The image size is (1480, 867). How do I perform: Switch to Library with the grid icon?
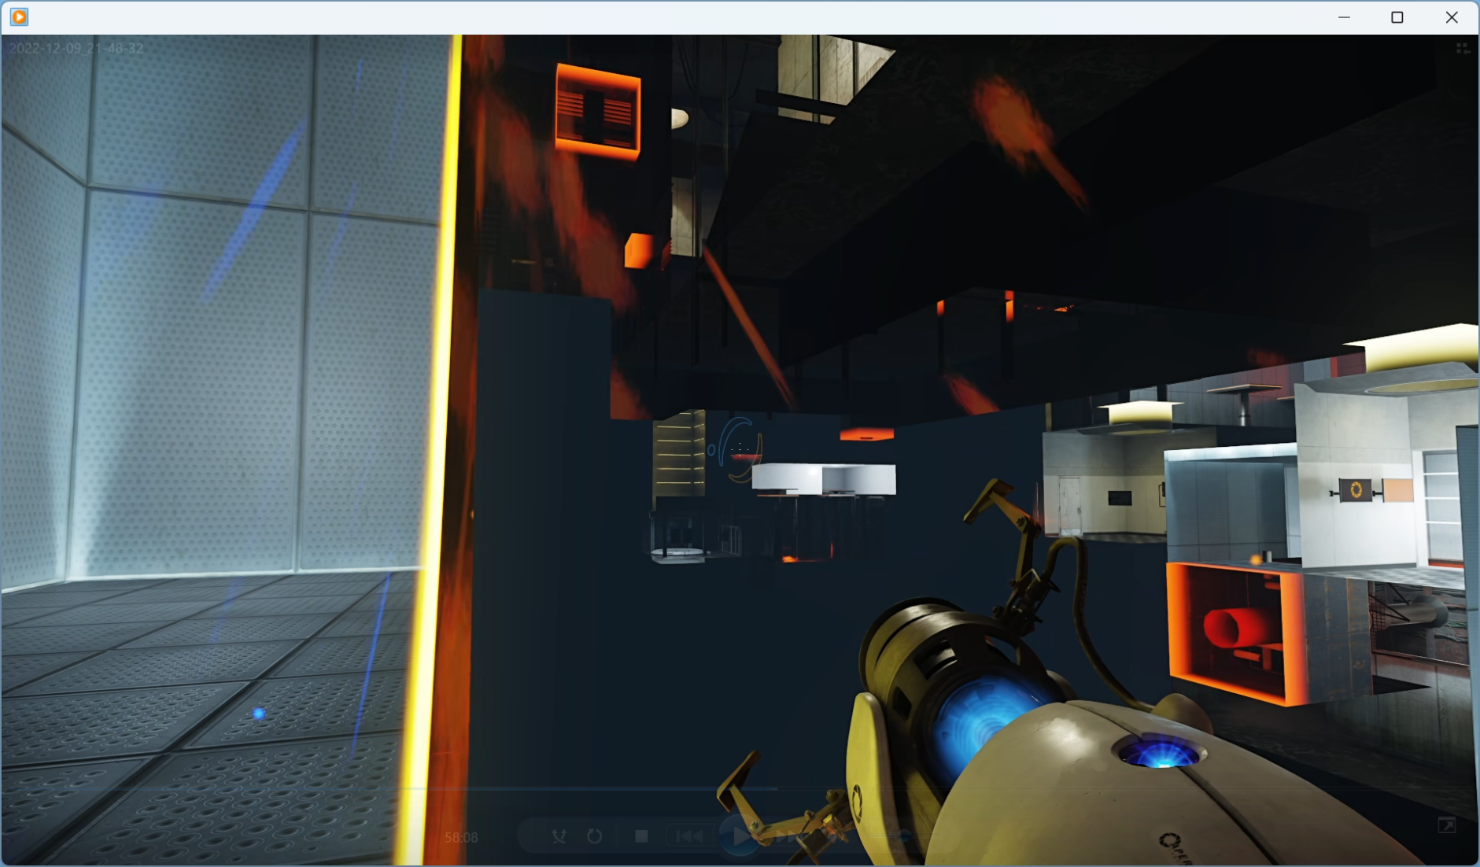pos(1463,48)
